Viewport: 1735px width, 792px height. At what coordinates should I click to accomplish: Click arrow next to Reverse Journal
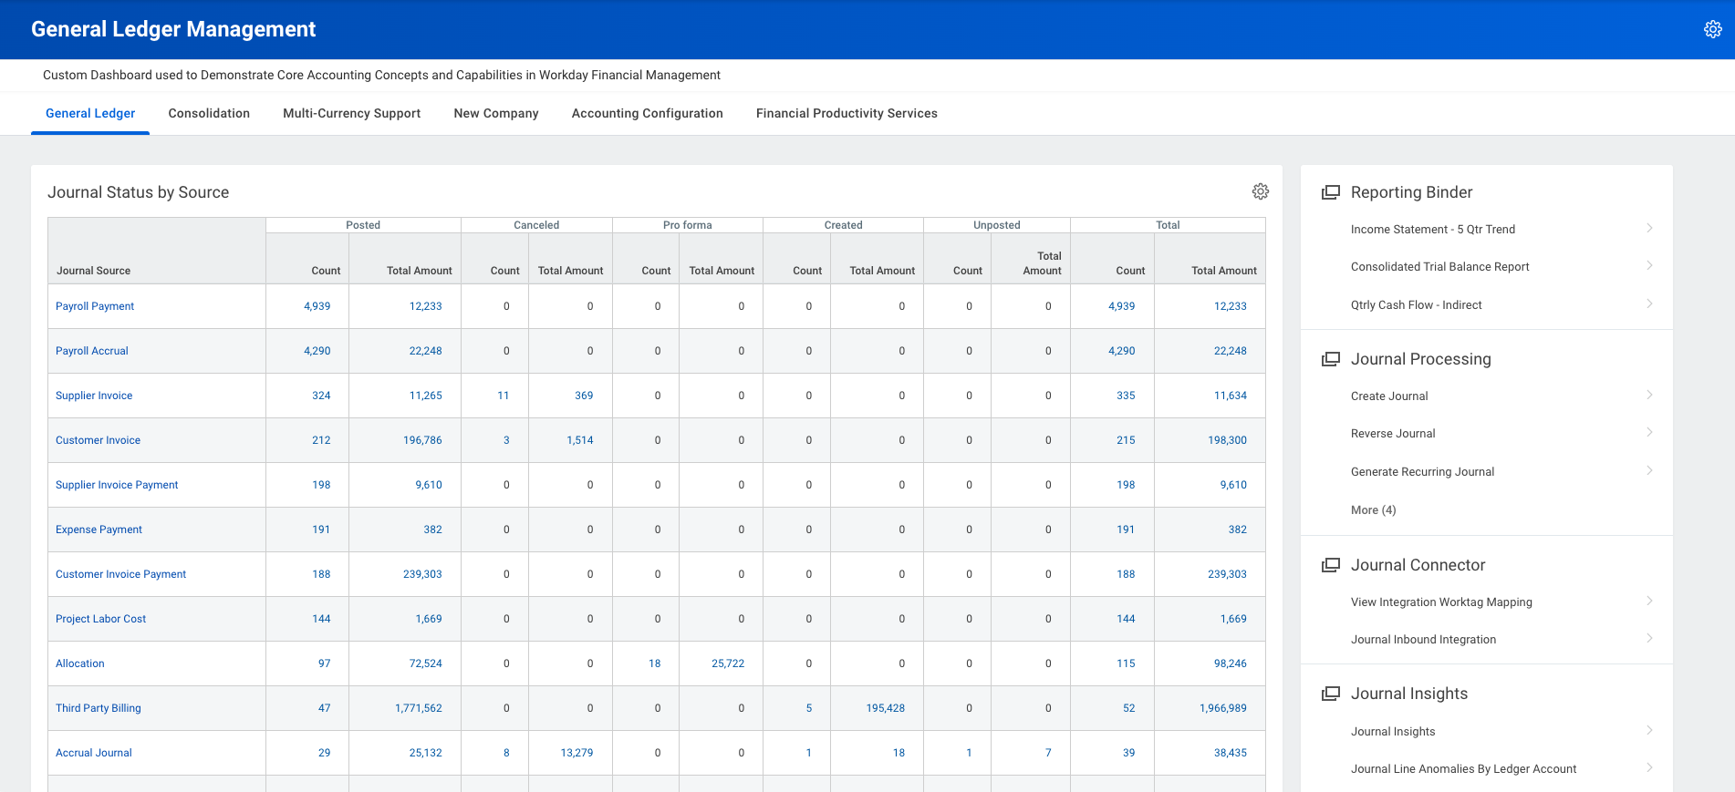(x=1649, y=433)
